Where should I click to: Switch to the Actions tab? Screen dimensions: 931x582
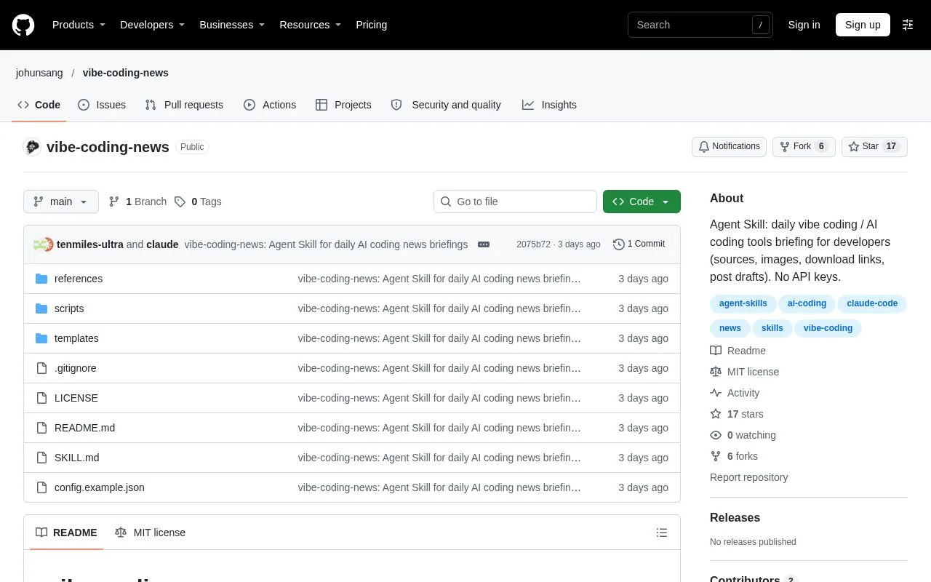[270, 105]
